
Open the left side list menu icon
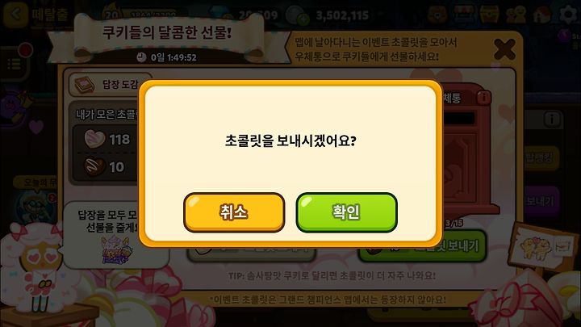coord(14,64)
